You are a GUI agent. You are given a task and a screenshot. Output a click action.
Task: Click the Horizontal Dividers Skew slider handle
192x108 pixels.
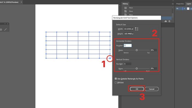coord(137,50)
